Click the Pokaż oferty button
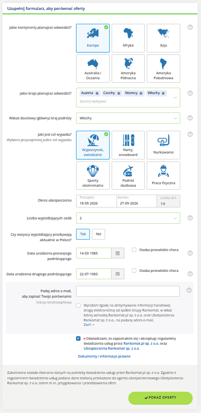This screenshot has width=201, height=413. click(x=161, y=398)
